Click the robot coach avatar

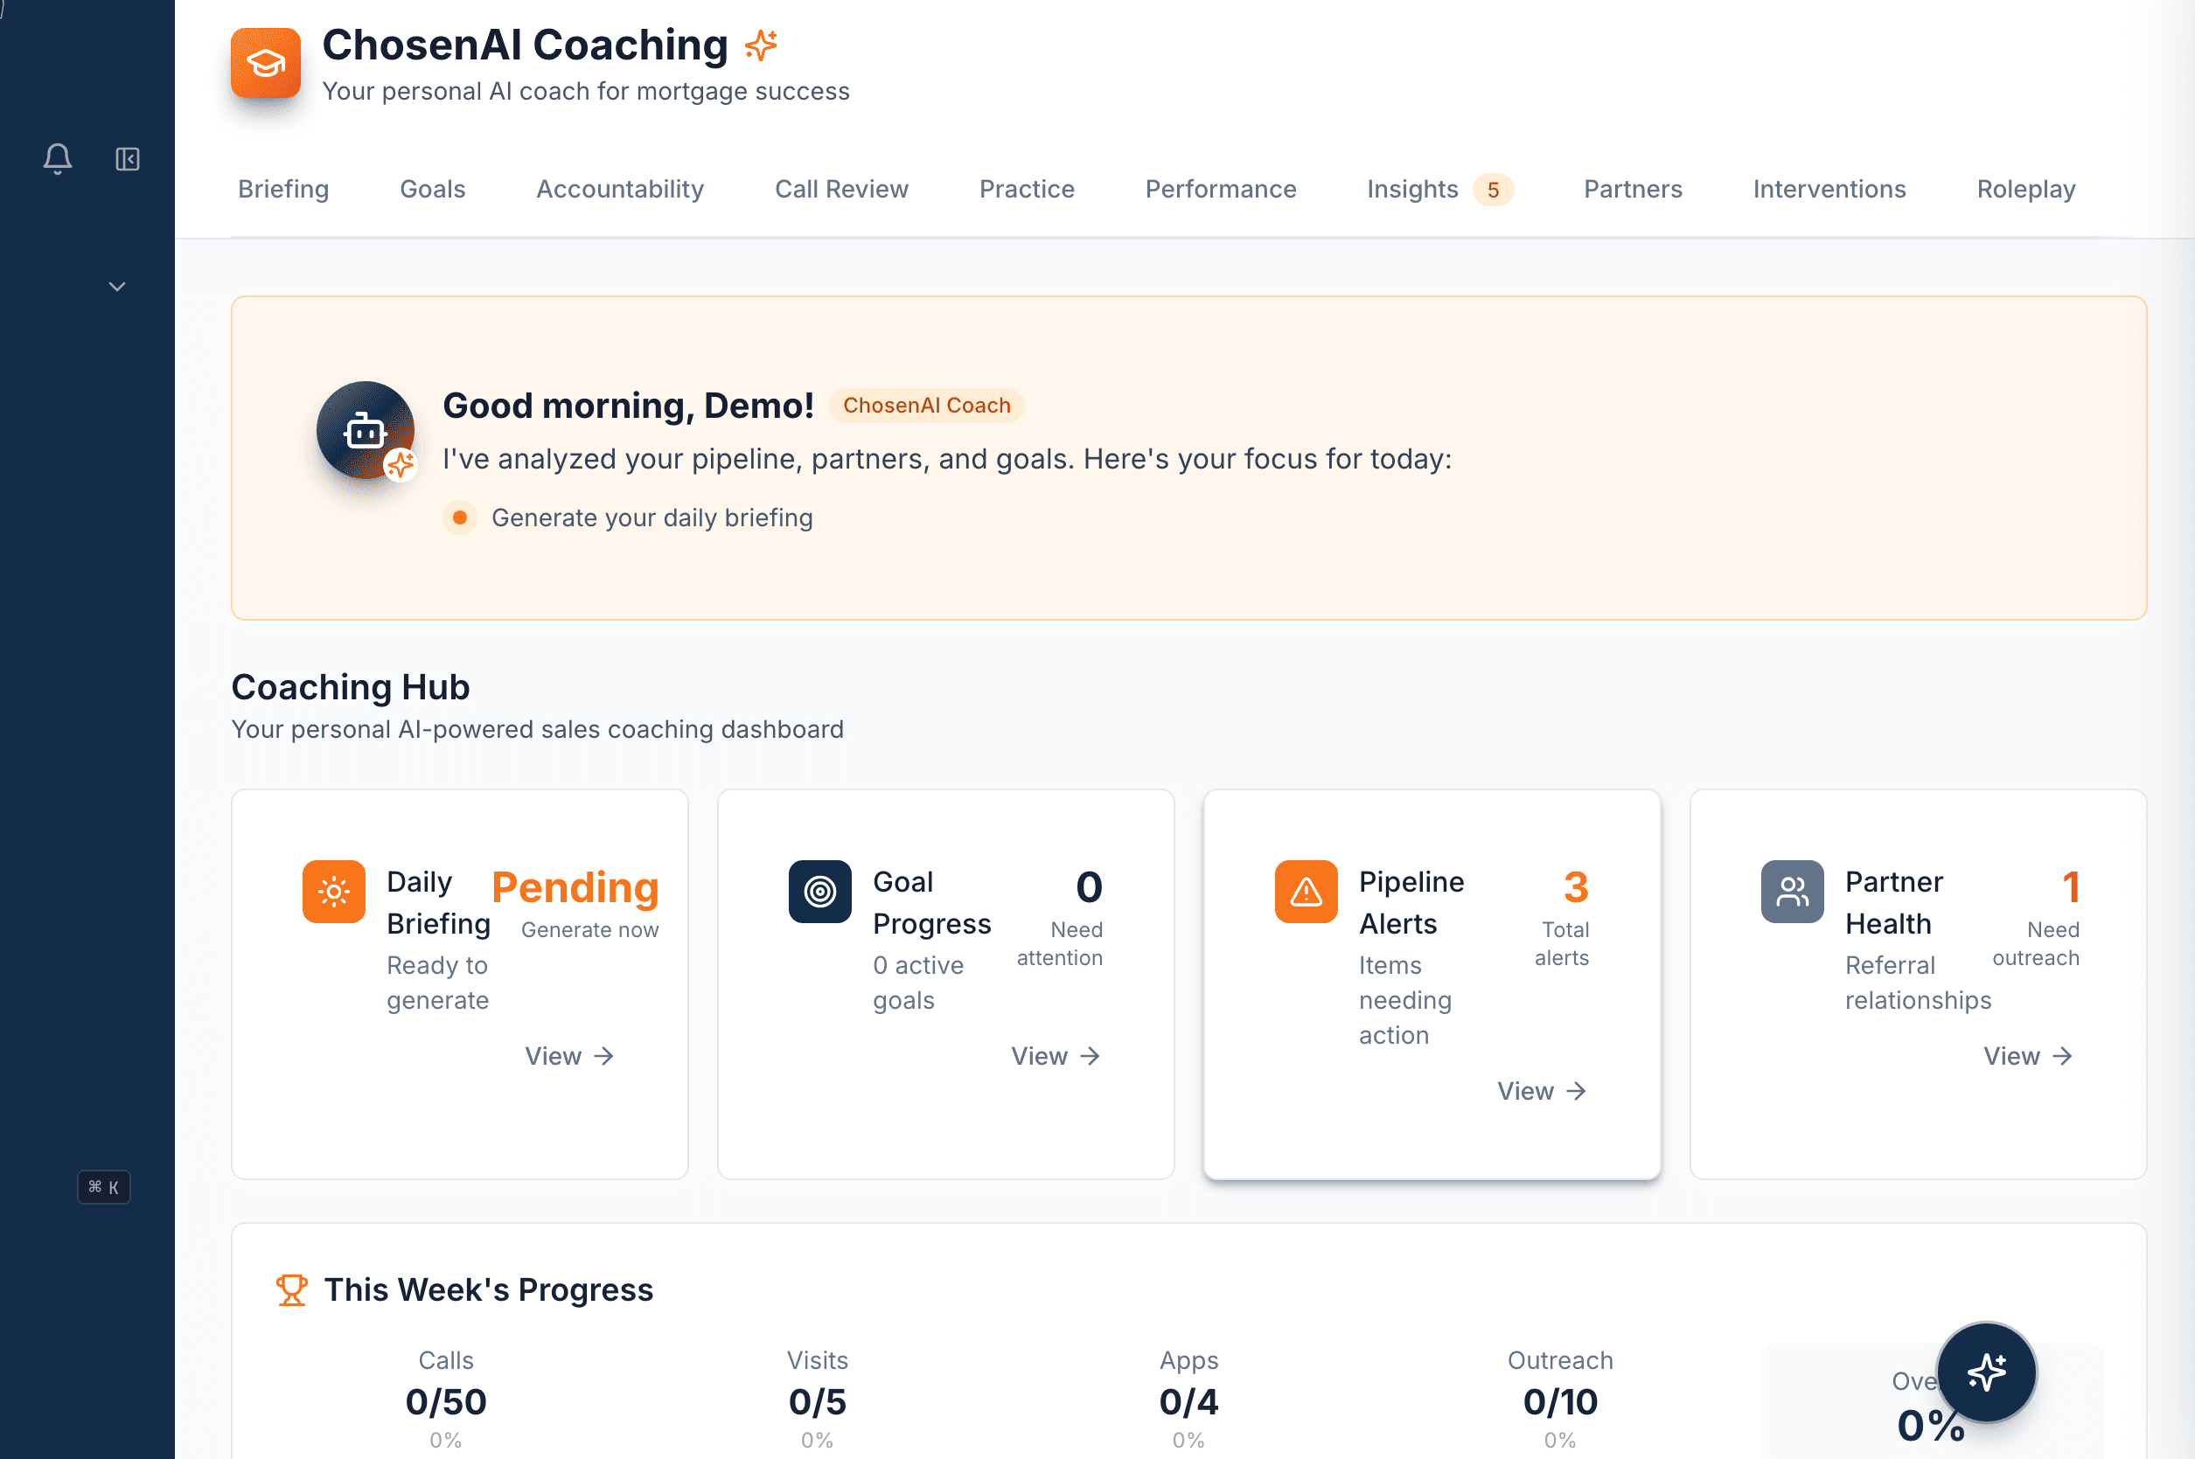pos(365,431)
